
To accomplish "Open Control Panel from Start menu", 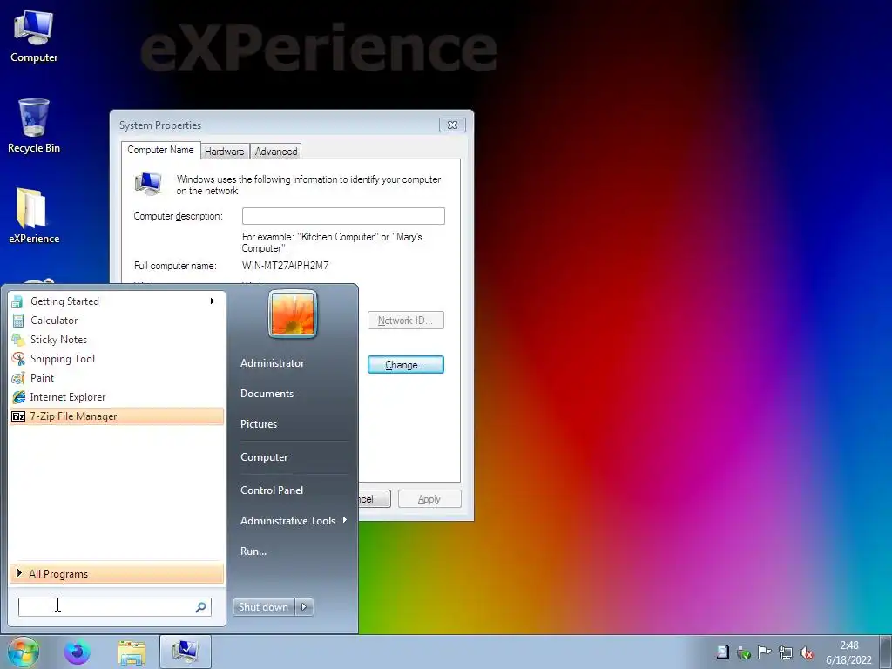I will (272, 490).
